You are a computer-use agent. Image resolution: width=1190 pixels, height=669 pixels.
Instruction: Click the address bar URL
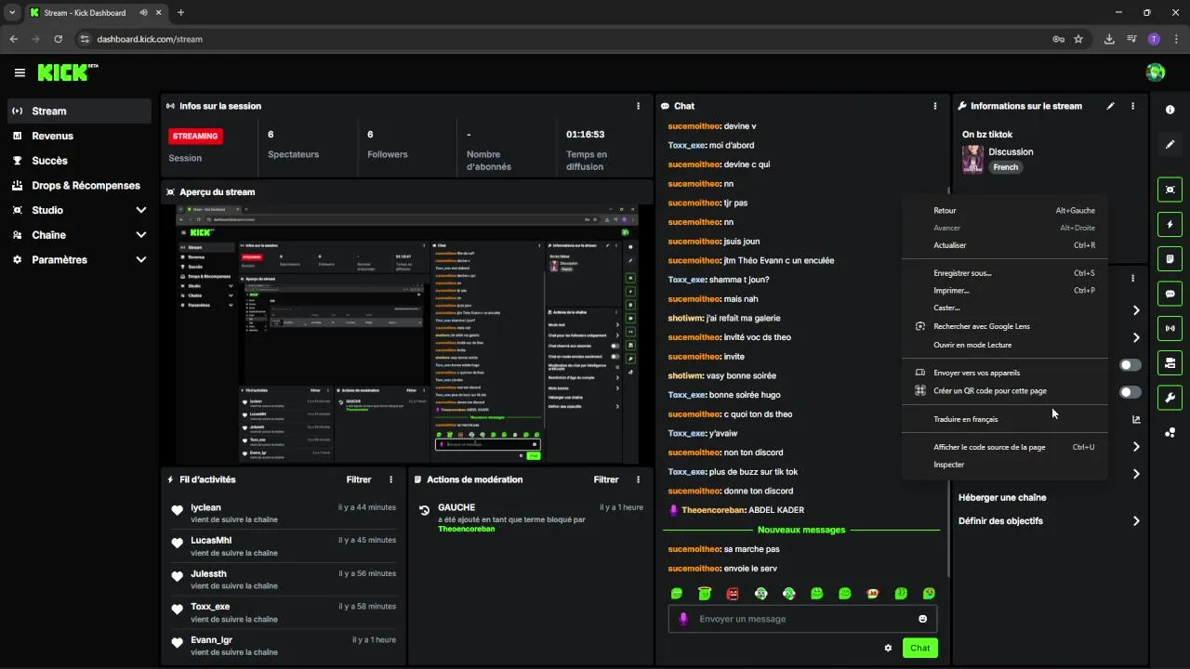point(150,39)
